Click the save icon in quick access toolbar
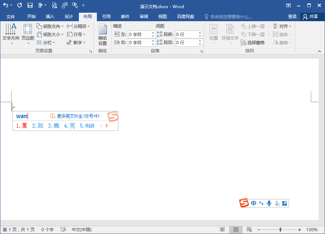The image size is (325, 234). tap(30, 6)
